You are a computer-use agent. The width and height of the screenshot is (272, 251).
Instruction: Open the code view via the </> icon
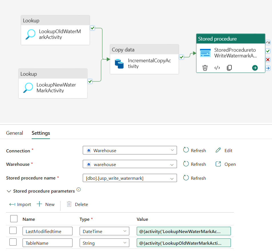point(217,68)
